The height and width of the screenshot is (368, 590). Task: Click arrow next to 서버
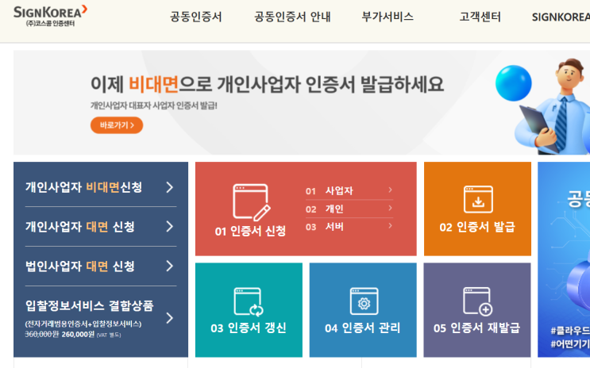click(390, 225)
